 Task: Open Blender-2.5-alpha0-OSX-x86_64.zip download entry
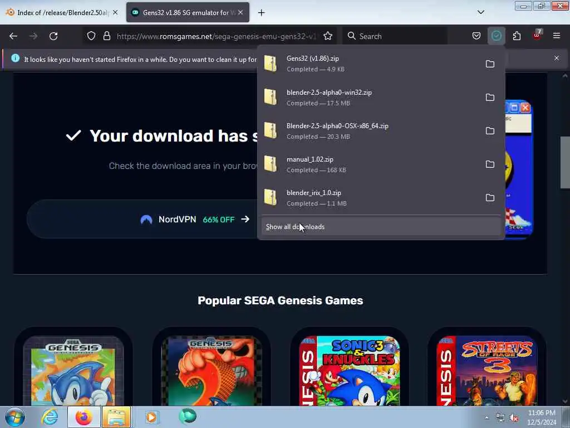(371, 131)
